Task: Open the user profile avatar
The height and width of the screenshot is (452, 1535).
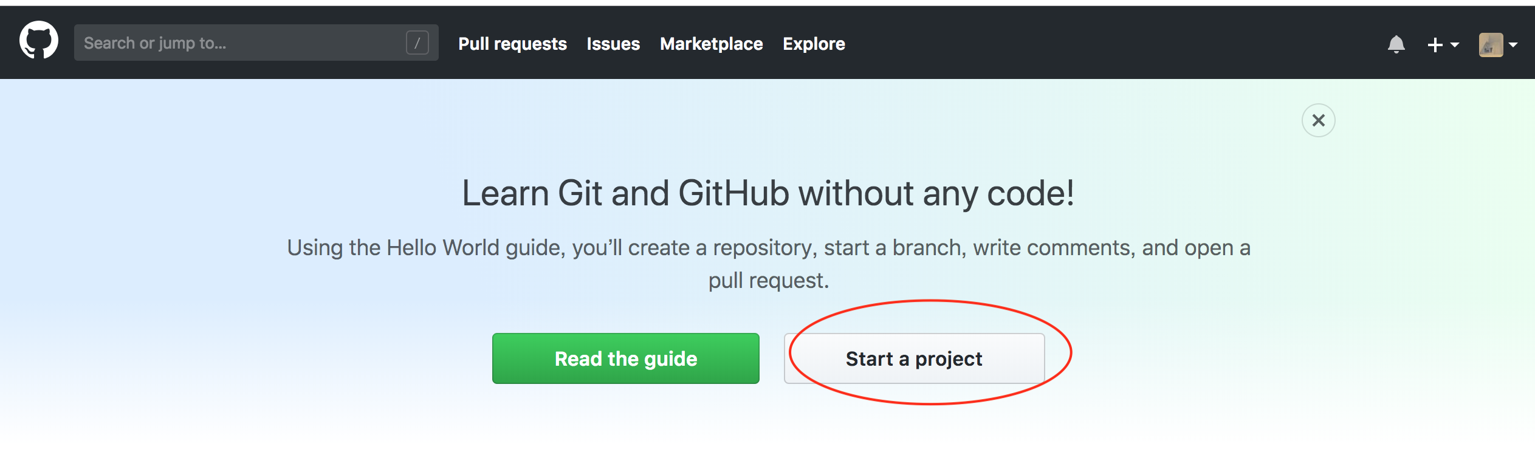Action: [x=1490, y=45]
